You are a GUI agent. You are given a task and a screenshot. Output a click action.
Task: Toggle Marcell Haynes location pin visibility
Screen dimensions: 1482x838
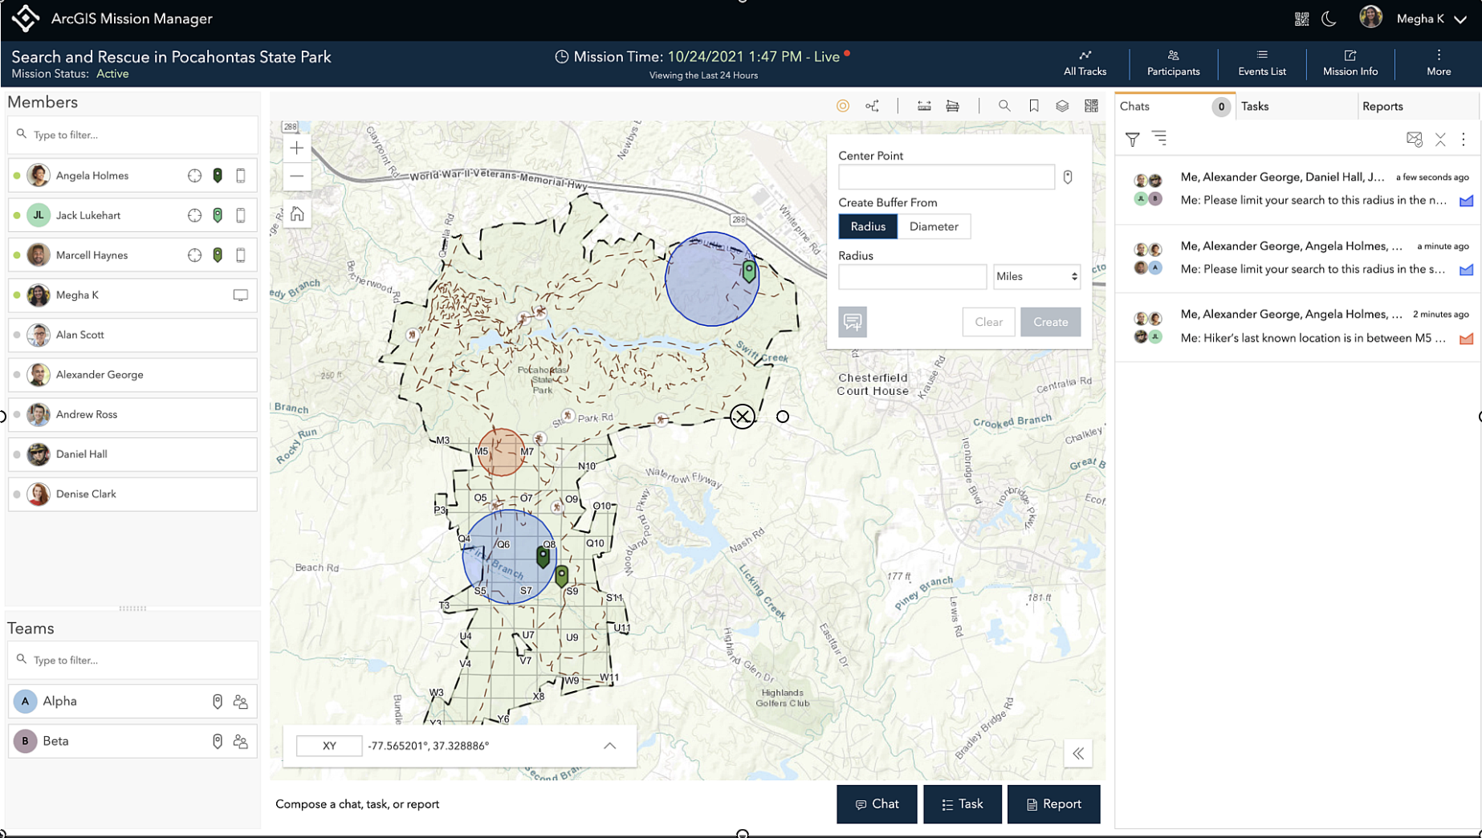(x=218, y=255)
